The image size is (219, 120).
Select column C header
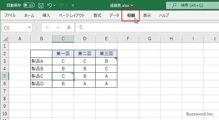pos(63,39)
